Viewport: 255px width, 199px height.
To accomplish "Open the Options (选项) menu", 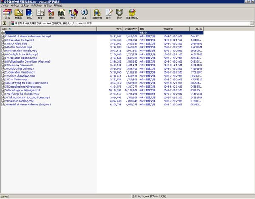I will (x=48, y=6).
